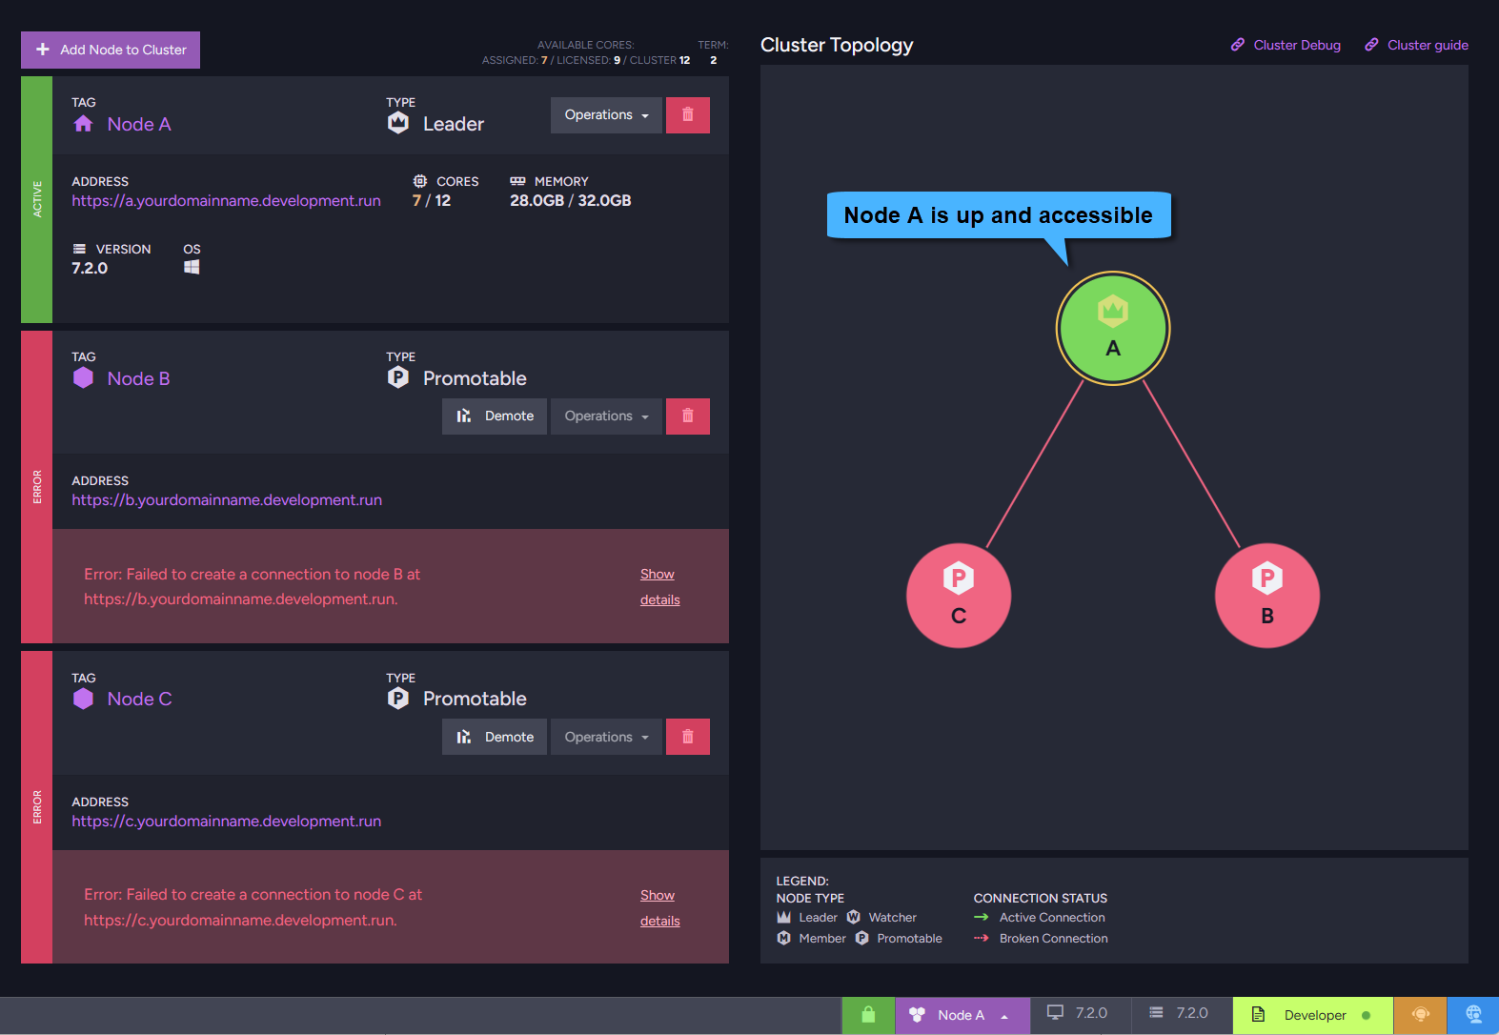Demote Node B
The width and height of the screenshot is (1499, 1035).
point(495,416)
